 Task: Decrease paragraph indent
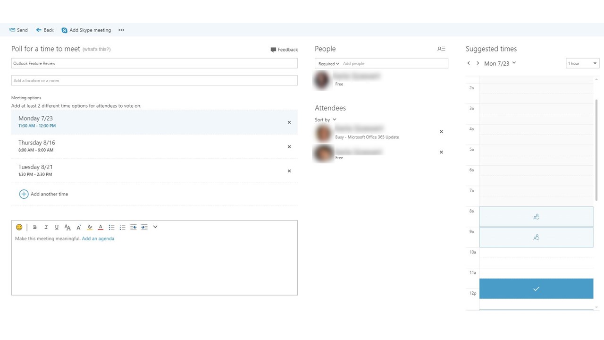click(x=134, y=227)
